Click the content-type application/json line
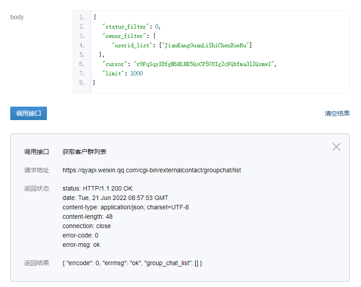361x287 pixels. pyautogui.click(x=126, y=207)
